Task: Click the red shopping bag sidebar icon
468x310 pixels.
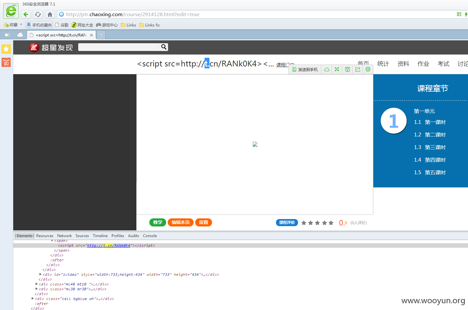Action: 6,62
